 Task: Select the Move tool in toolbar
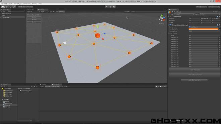[7, 7]
